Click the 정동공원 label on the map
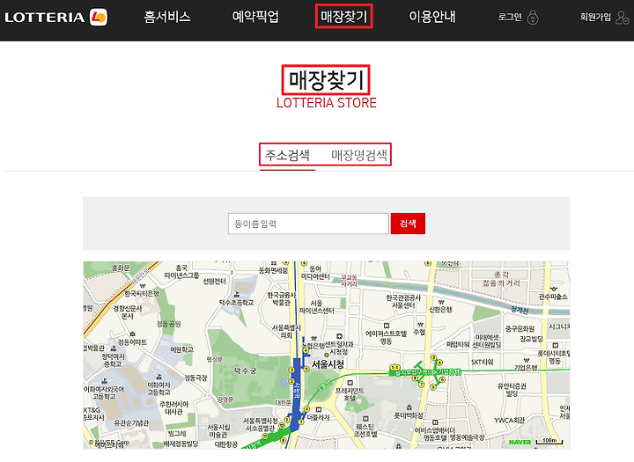This screenshot has height=462, width=634. coord(169,324)
